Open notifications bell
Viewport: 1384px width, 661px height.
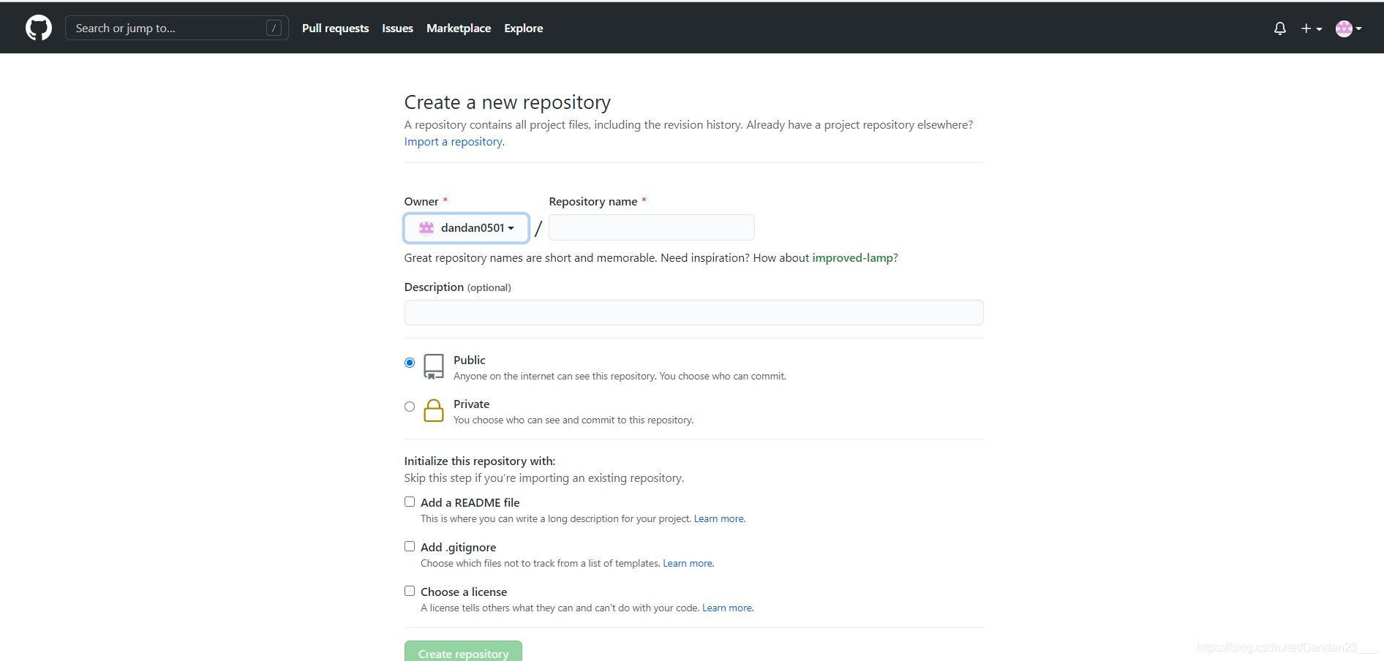(1279, 29)
